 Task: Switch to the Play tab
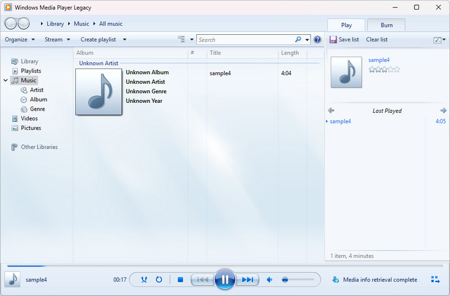[346, 25]
